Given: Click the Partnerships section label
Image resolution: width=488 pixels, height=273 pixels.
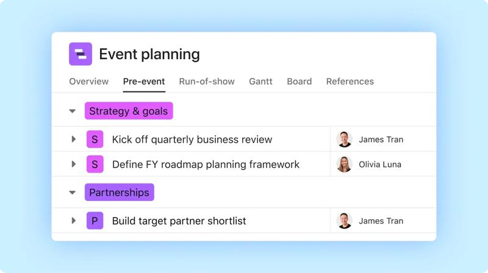Looking at the screenshot, I should coord(119,193).
